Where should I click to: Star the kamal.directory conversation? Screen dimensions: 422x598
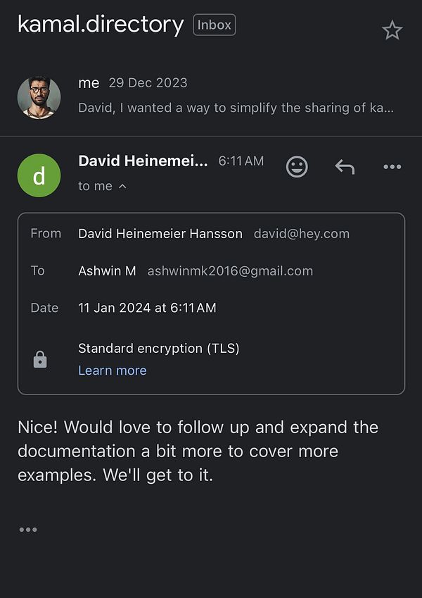392,30
